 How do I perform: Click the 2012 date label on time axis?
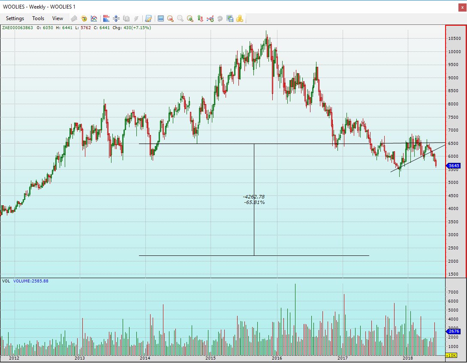(14, 358)
